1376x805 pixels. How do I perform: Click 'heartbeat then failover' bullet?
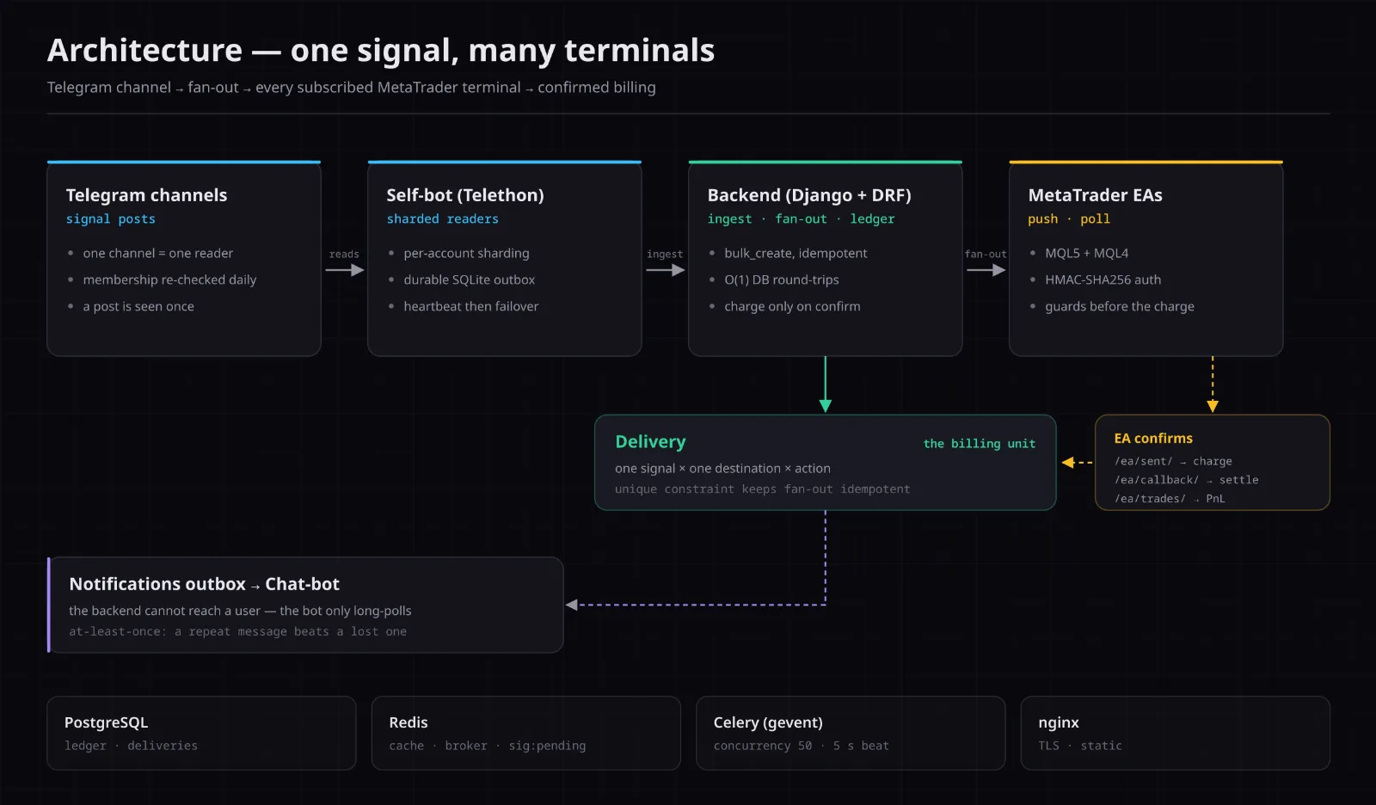471,306
